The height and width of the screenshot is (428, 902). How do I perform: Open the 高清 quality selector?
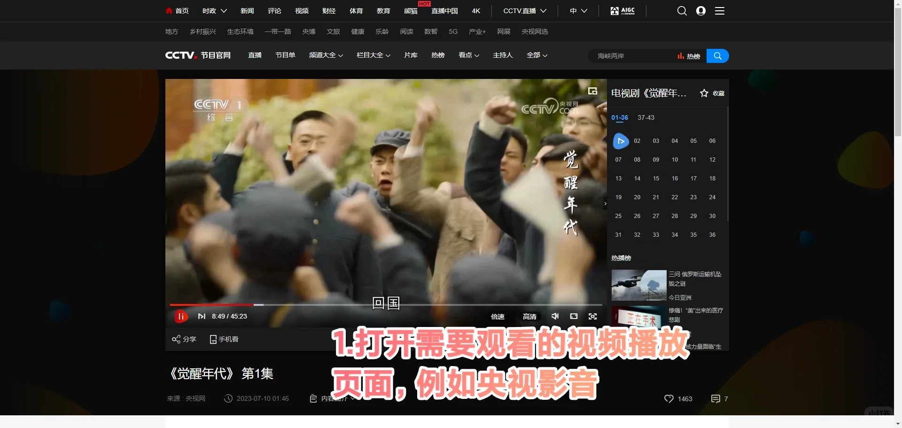point(529,316)
